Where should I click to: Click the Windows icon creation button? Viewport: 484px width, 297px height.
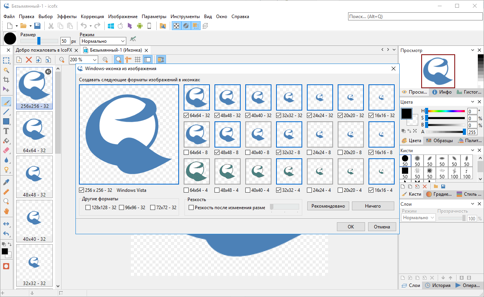tap(111, 26)
